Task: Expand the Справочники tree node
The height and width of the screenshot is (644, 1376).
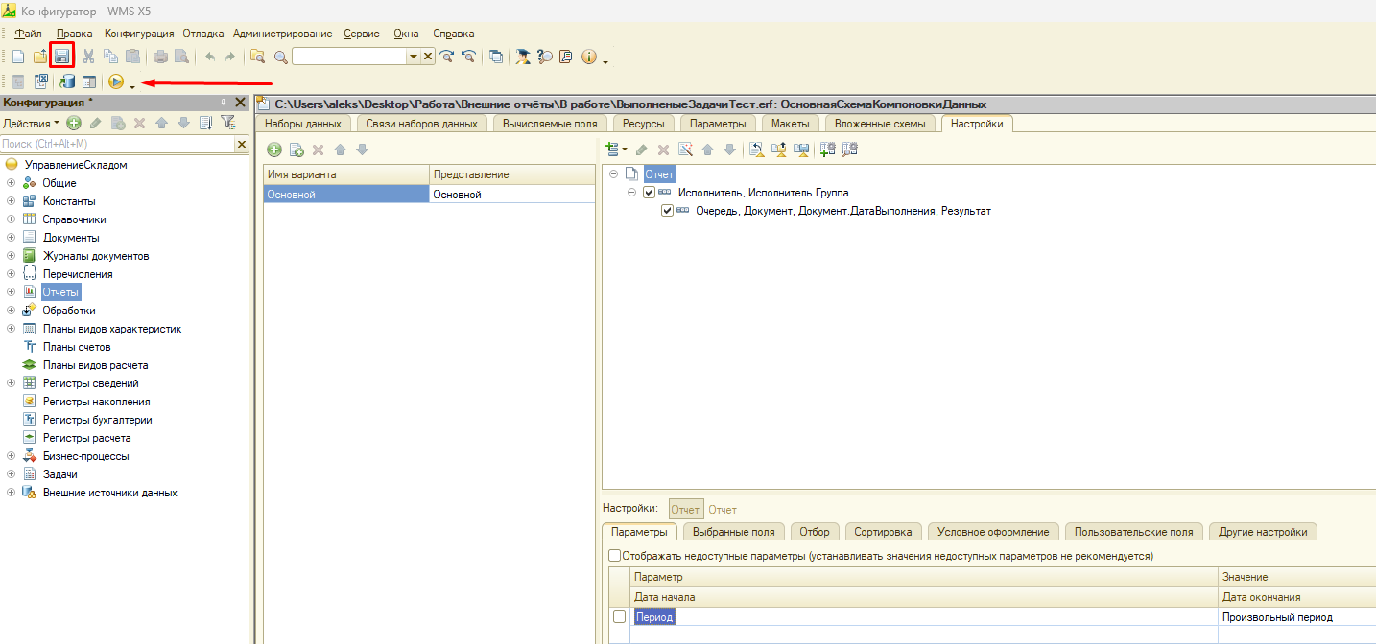Action: tap(11, 219)
